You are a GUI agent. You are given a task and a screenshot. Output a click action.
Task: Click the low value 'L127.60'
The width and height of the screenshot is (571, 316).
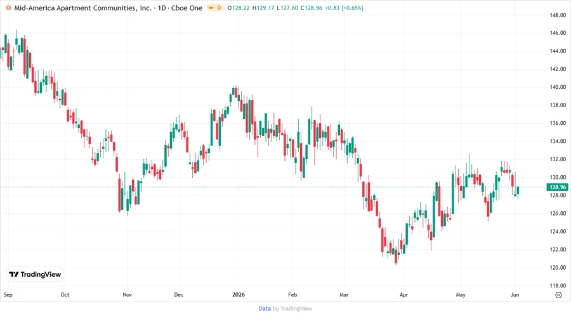[x=287, y=8]
